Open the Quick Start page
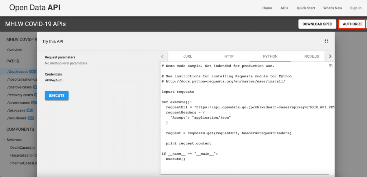The image size is (367, 177). [306, 8]
